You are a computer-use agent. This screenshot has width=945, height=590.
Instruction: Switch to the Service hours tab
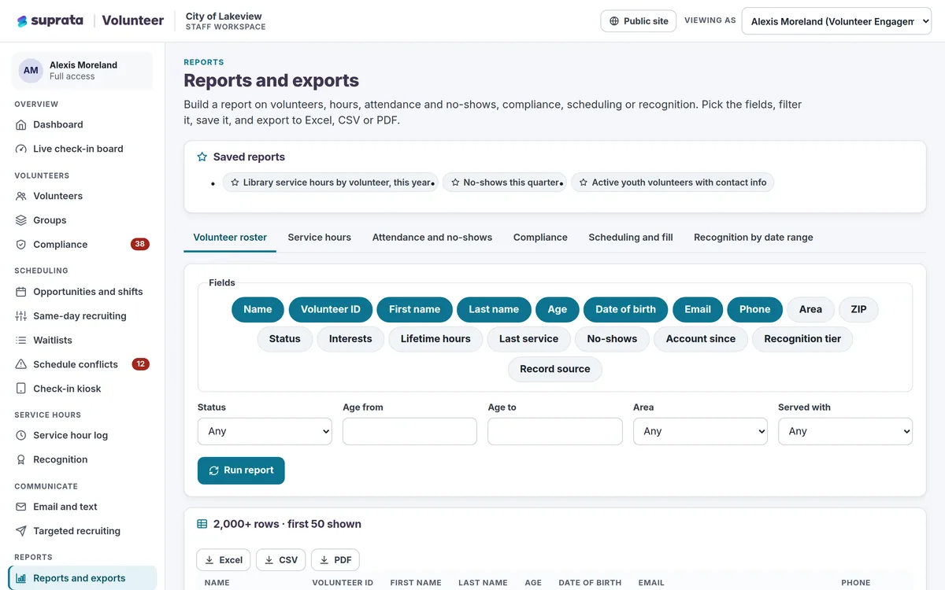click(x=320, y=237)
